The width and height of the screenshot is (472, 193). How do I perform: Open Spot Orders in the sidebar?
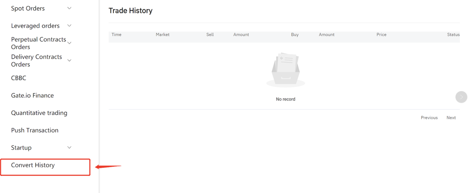(28, 9)
